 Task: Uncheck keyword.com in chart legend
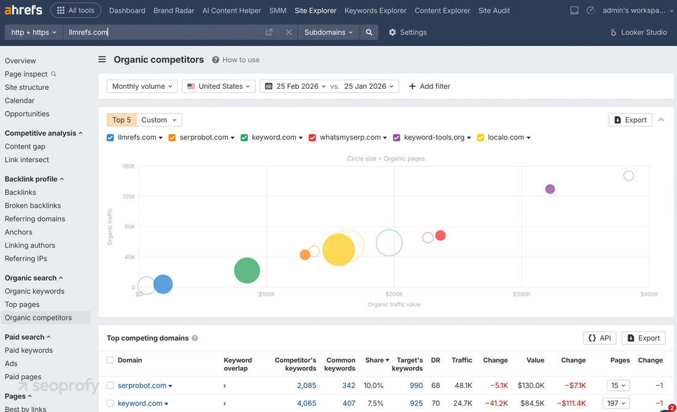pyautogui.click(x=244, y=138)
